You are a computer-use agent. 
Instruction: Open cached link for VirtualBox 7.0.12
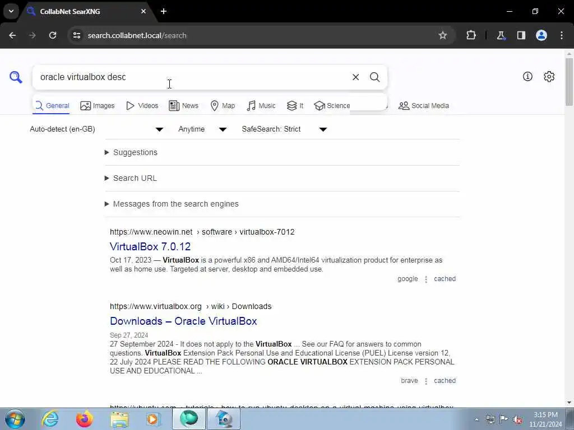tap(445, 279)
